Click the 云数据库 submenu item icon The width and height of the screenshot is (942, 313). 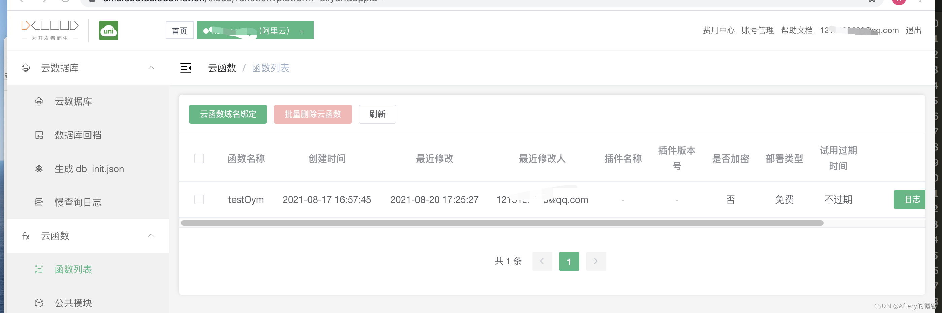point(39,101)
